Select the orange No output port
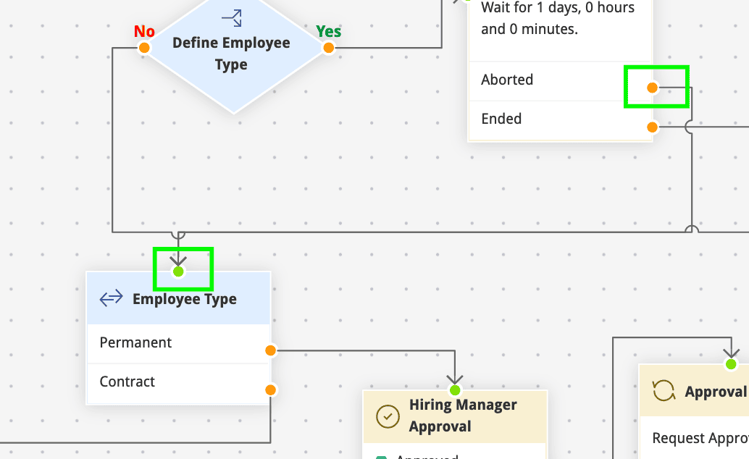The height and width of the screenshot is (459, 749). pyautogui.click(x=144, y=48)
